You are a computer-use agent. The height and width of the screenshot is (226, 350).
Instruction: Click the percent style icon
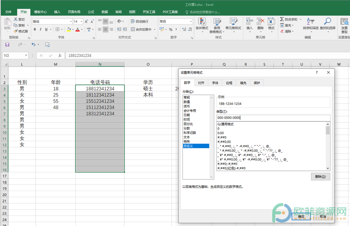171,29
